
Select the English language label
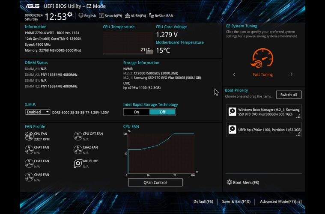coord(90,16)
